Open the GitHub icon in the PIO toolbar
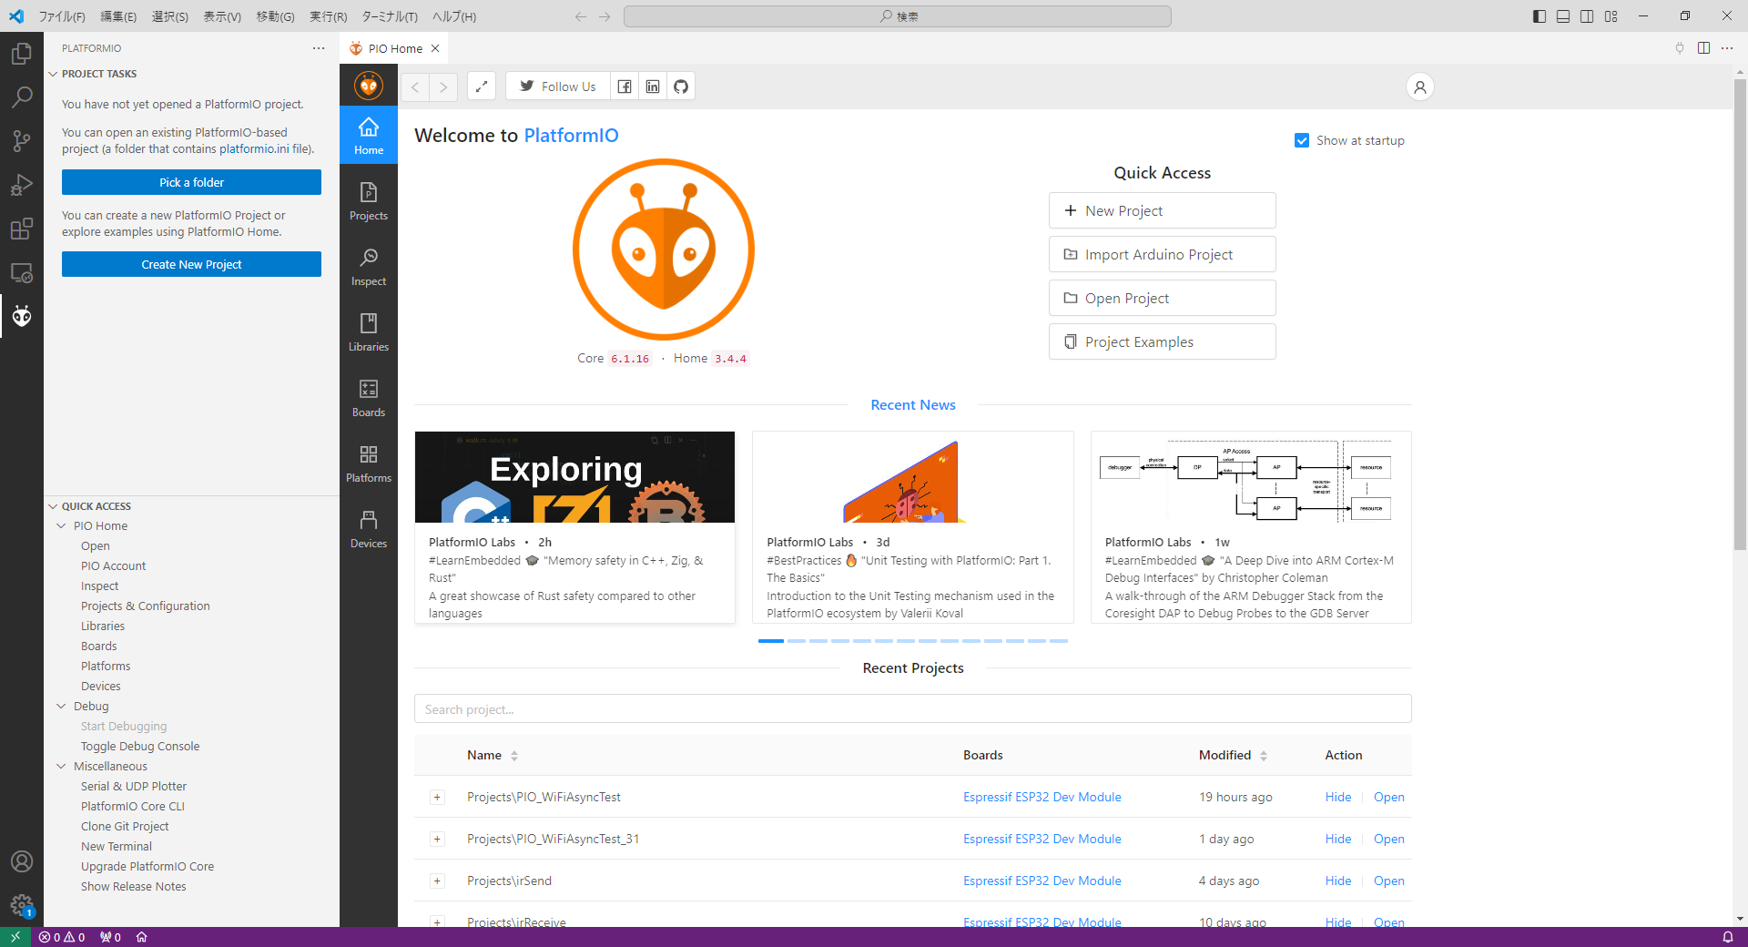1748x947 pixels. pyautogui.click(x=681, y=87)
